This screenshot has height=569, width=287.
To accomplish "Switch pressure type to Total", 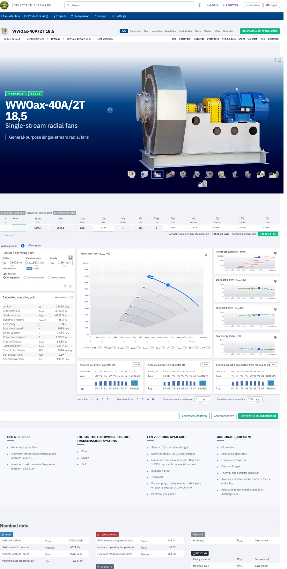I will pos(36,269).
